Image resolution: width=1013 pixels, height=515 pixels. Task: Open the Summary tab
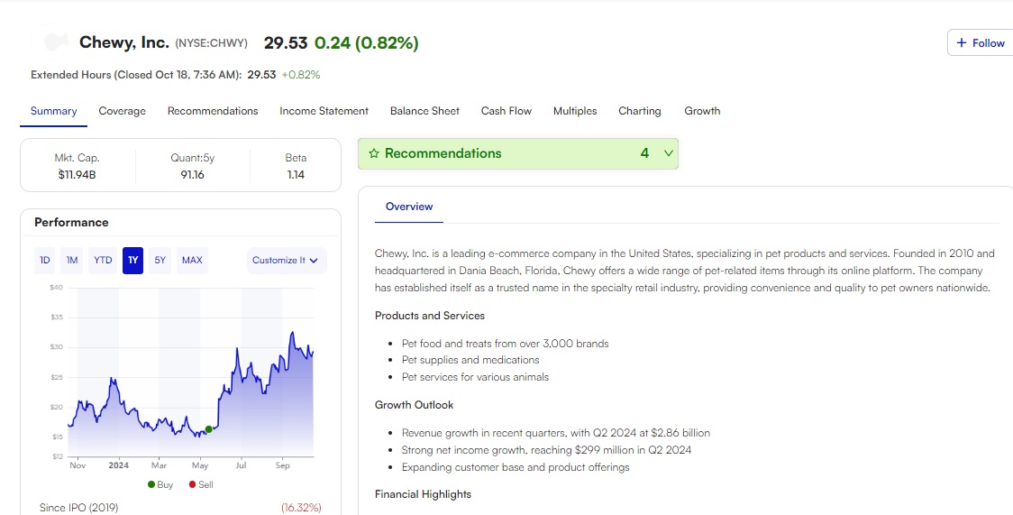coord(53,111)
